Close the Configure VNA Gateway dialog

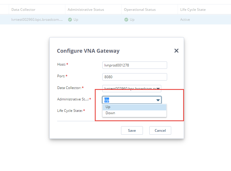tap(176, 51)
